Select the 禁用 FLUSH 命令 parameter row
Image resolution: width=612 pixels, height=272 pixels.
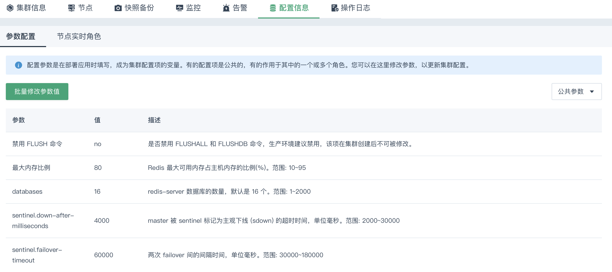[304, 144]
